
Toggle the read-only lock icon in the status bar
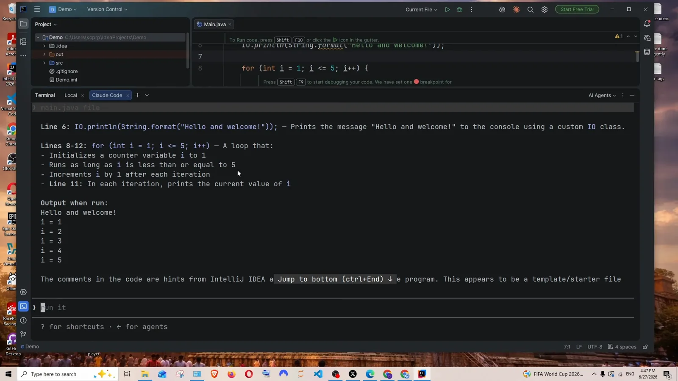click(x=645, y=347)
